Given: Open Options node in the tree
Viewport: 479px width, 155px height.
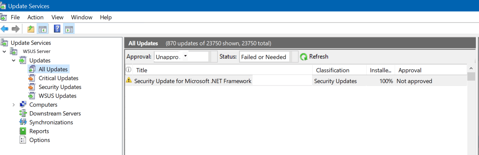Looking at the screenshot, I should (x=40, y=140).
